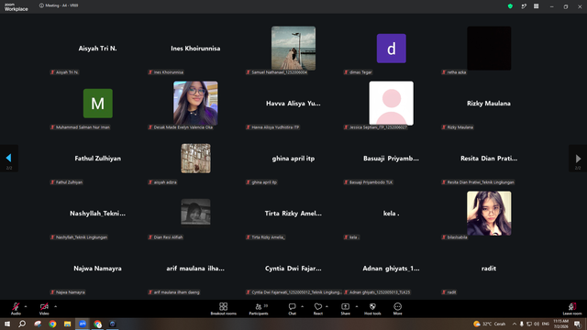Open the View layout grid icon

536,6
